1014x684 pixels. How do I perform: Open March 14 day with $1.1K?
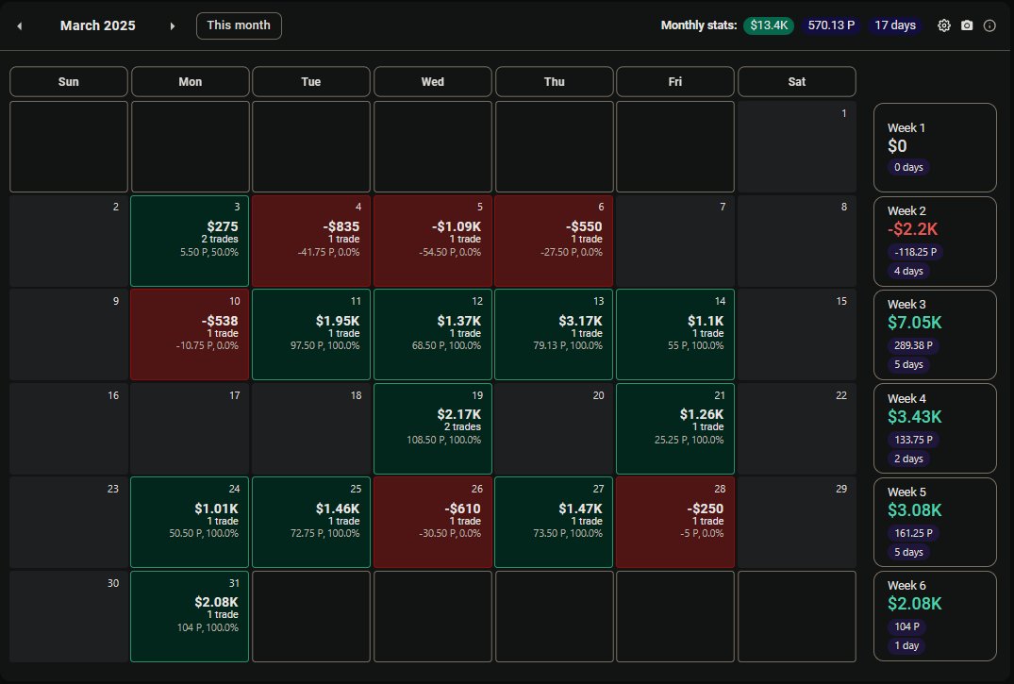point(675,335)
